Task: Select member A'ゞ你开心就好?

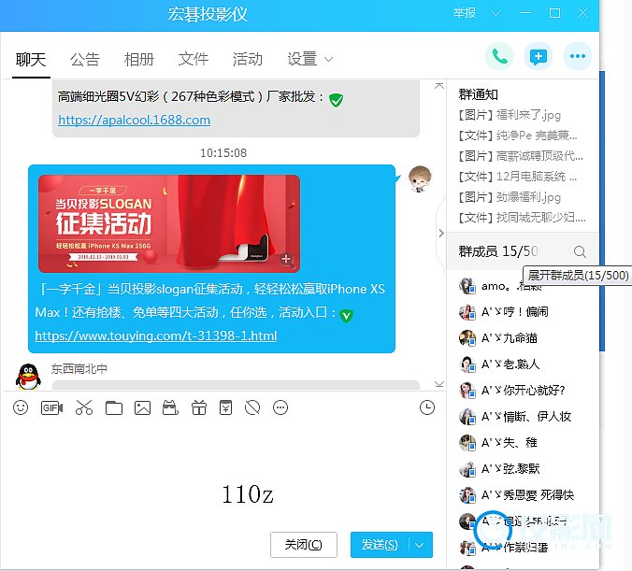Action: coord(524,391)
